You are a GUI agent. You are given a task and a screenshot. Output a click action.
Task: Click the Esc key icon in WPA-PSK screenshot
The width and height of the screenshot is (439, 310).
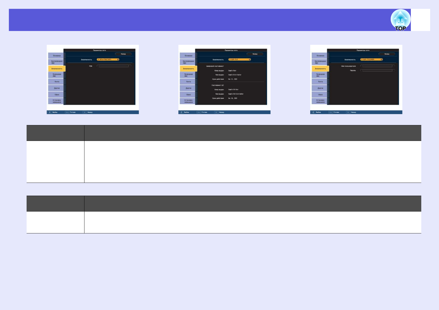84,112
